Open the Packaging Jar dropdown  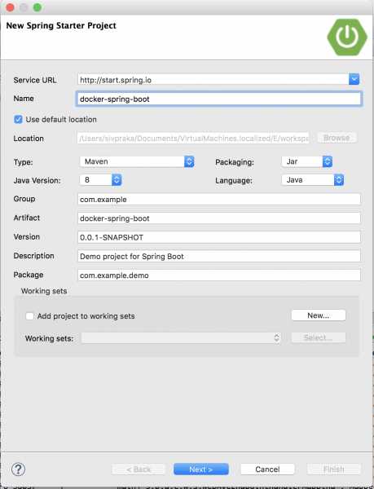(307, 161)
